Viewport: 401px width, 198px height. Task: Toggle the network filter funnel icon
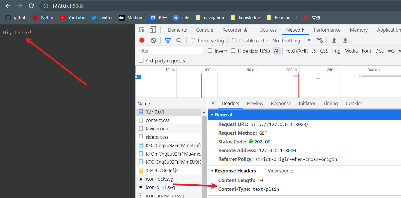(168, 40)
